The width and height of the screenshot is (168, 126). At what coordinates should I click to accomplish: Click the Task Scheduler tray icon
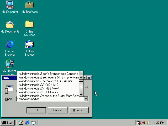[138, 123]
